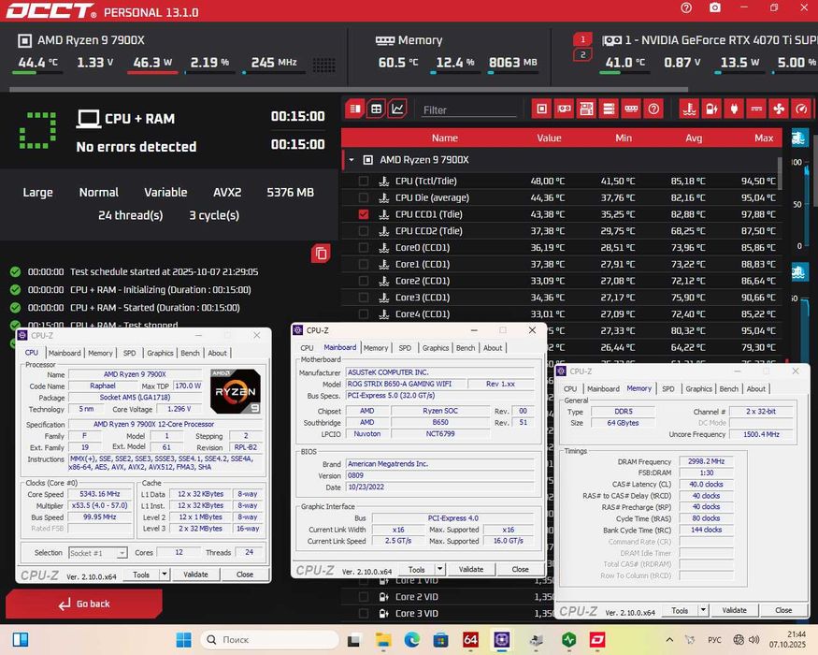This screenshot has height=655, width=818.
Task: Click Close button in CPU-Z CPU window
Action: [x=245, y=574]
